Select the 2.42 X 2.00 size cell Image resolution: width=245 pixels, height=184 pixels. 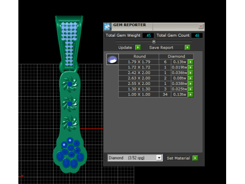tap(139, 73)
